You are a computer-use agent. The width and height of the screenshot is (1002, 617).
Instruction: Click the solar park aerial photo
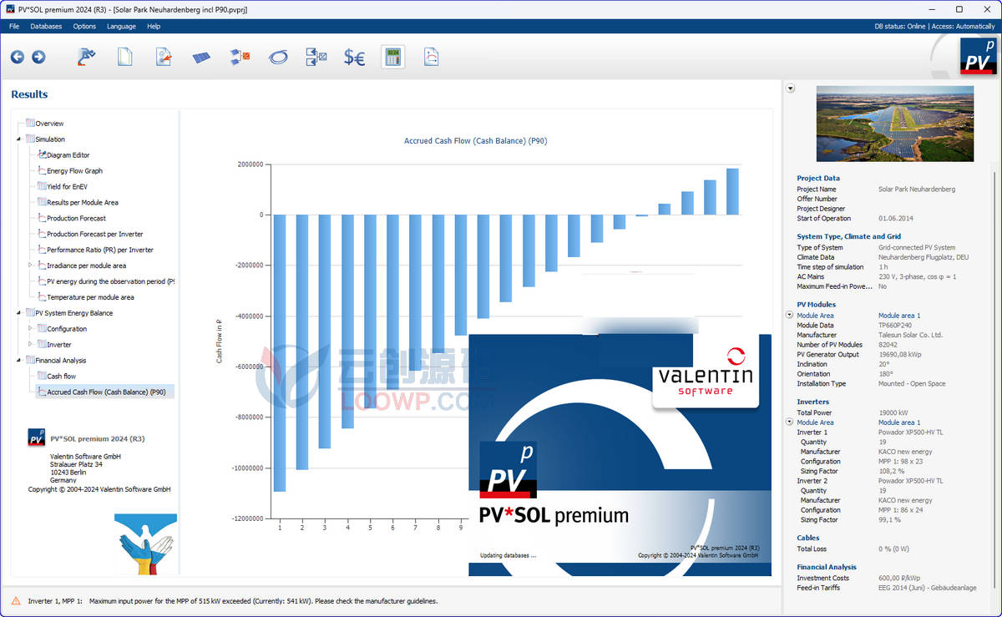[x=894, y=124]
